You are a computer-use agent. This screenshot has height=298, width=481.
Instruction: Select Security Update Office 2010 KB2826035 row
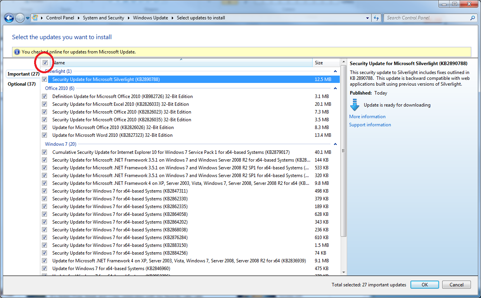[x=190, y=120]
